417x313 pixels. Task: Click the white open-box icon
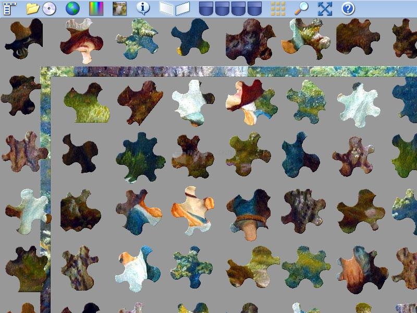coord(175,8)
